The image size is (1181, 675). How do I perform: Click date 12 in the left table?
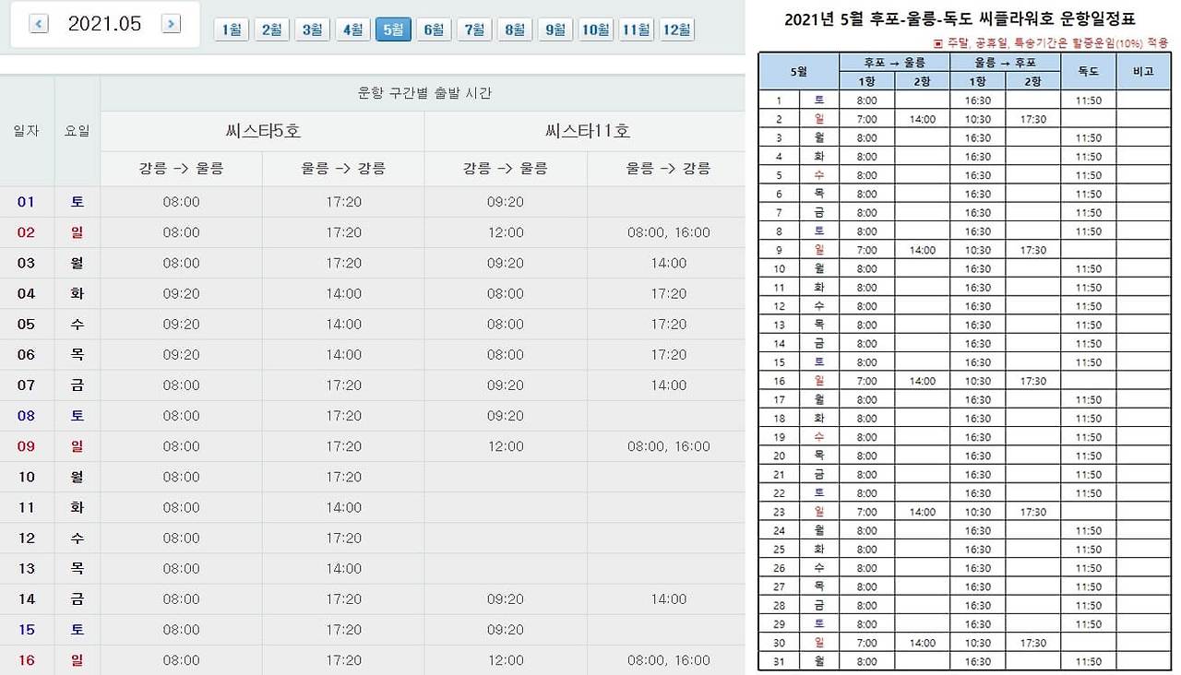click(26, 538)
